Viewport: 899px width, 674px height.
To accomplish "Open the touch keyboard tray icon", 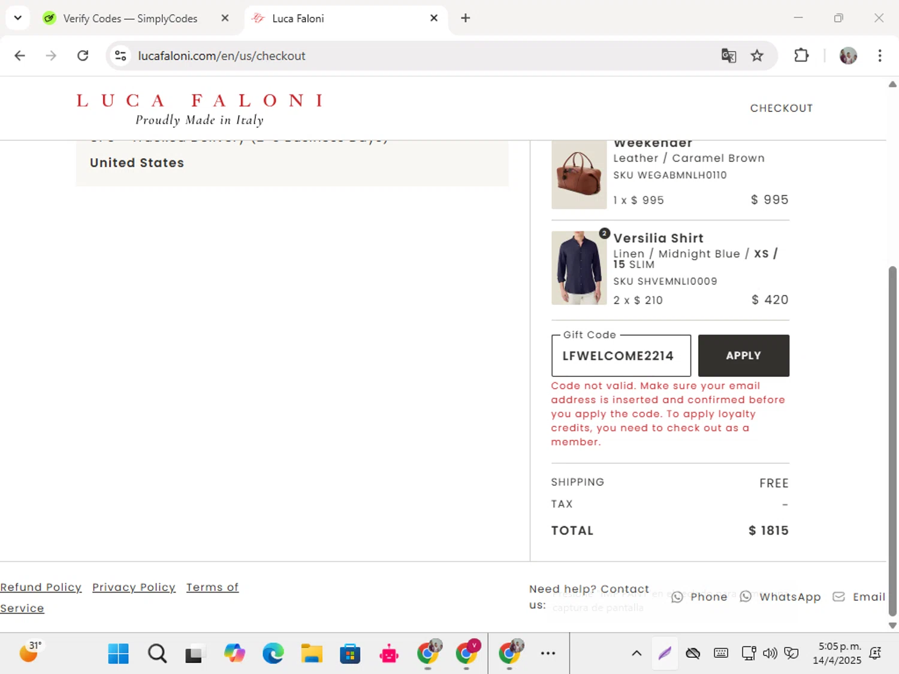I will coord(721,654).
